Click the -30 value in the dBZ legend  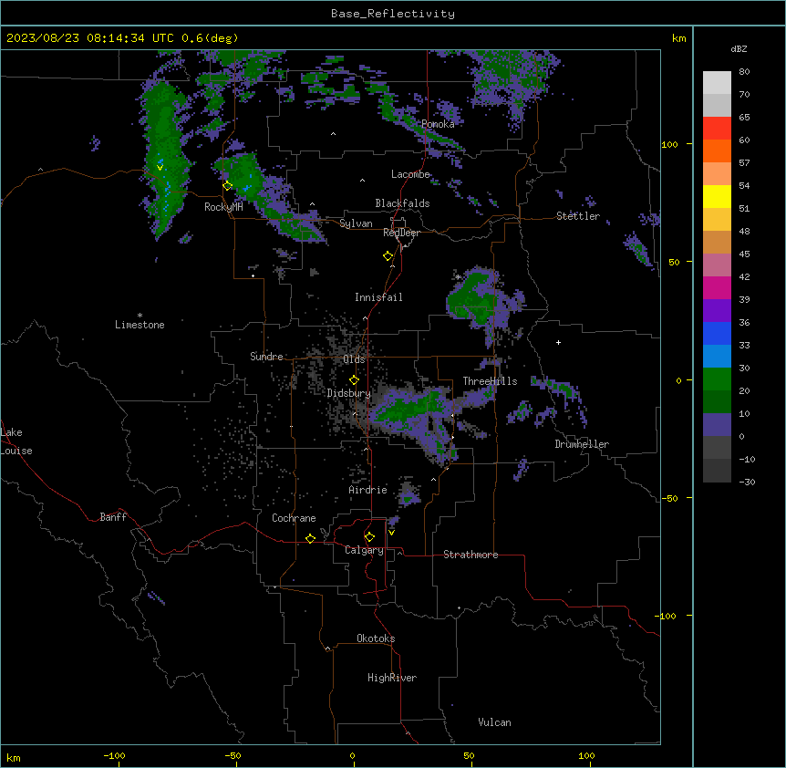(747, 482)
